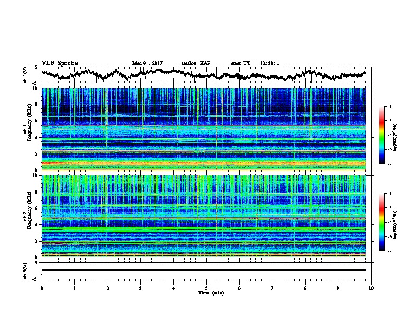Click the ch.1 frequency tick label "8"

tap(37, 104)
